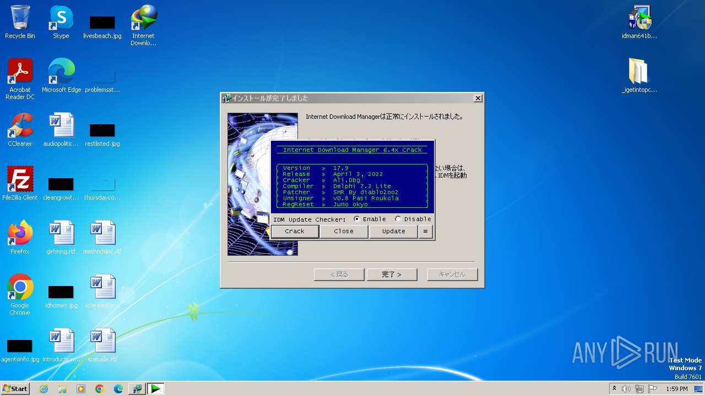705x396 pixels.
Task: Open the _igetintopc folder icon
Action: [639, 76]
